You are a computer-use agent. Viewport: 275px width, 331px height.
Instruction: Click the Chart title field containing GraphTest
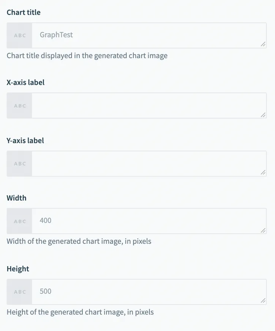pos(148,35)
